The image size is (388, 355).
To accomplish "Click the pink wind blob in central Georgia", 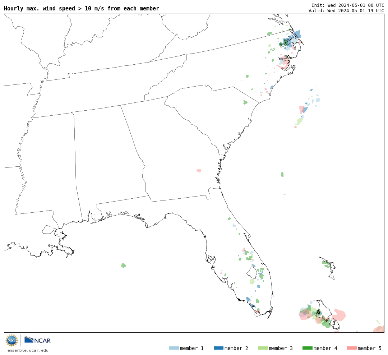I will 199,171.
